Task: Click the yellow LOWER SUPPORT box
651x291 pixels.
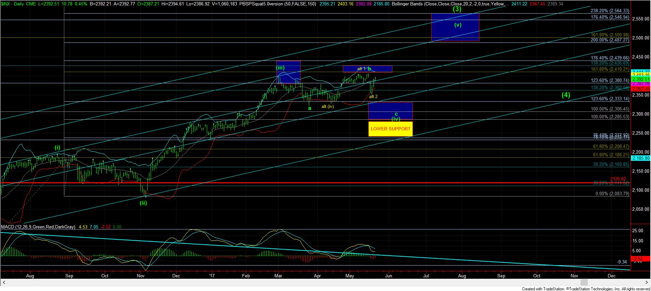Action: pyautogui.click(x=390, y=129)
